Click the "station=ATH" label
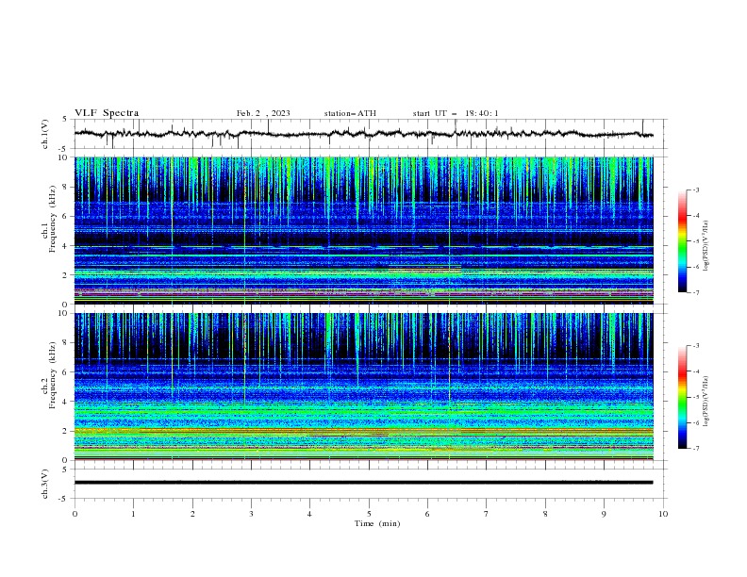Image resolution: width=747 pixels, height=577 pixels. 350,113
